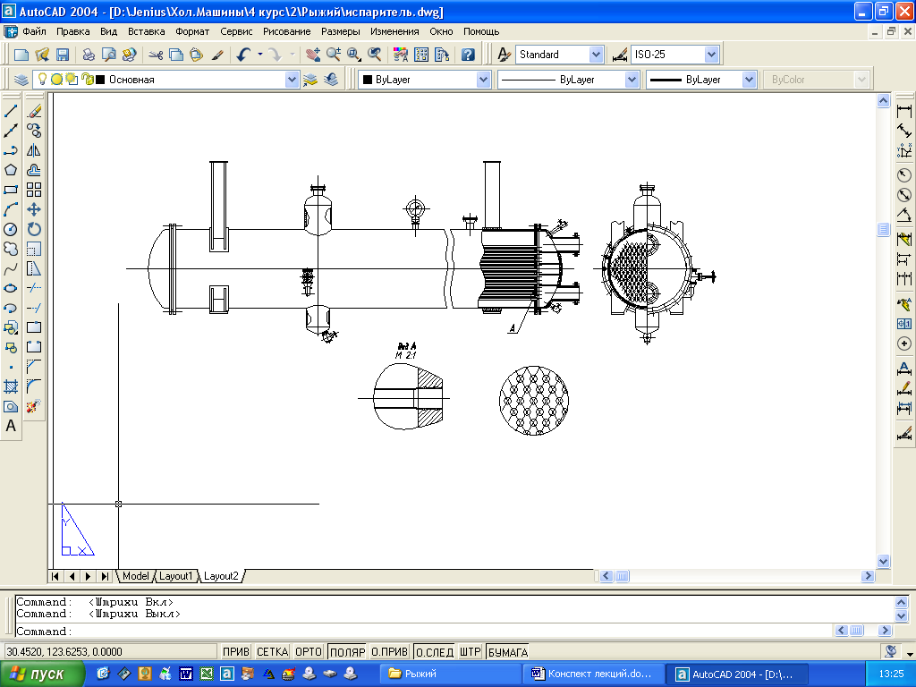Toggle ОРТО ortho mode
The height and width of the screenshot is (687, 916).
tap(309, 651)
